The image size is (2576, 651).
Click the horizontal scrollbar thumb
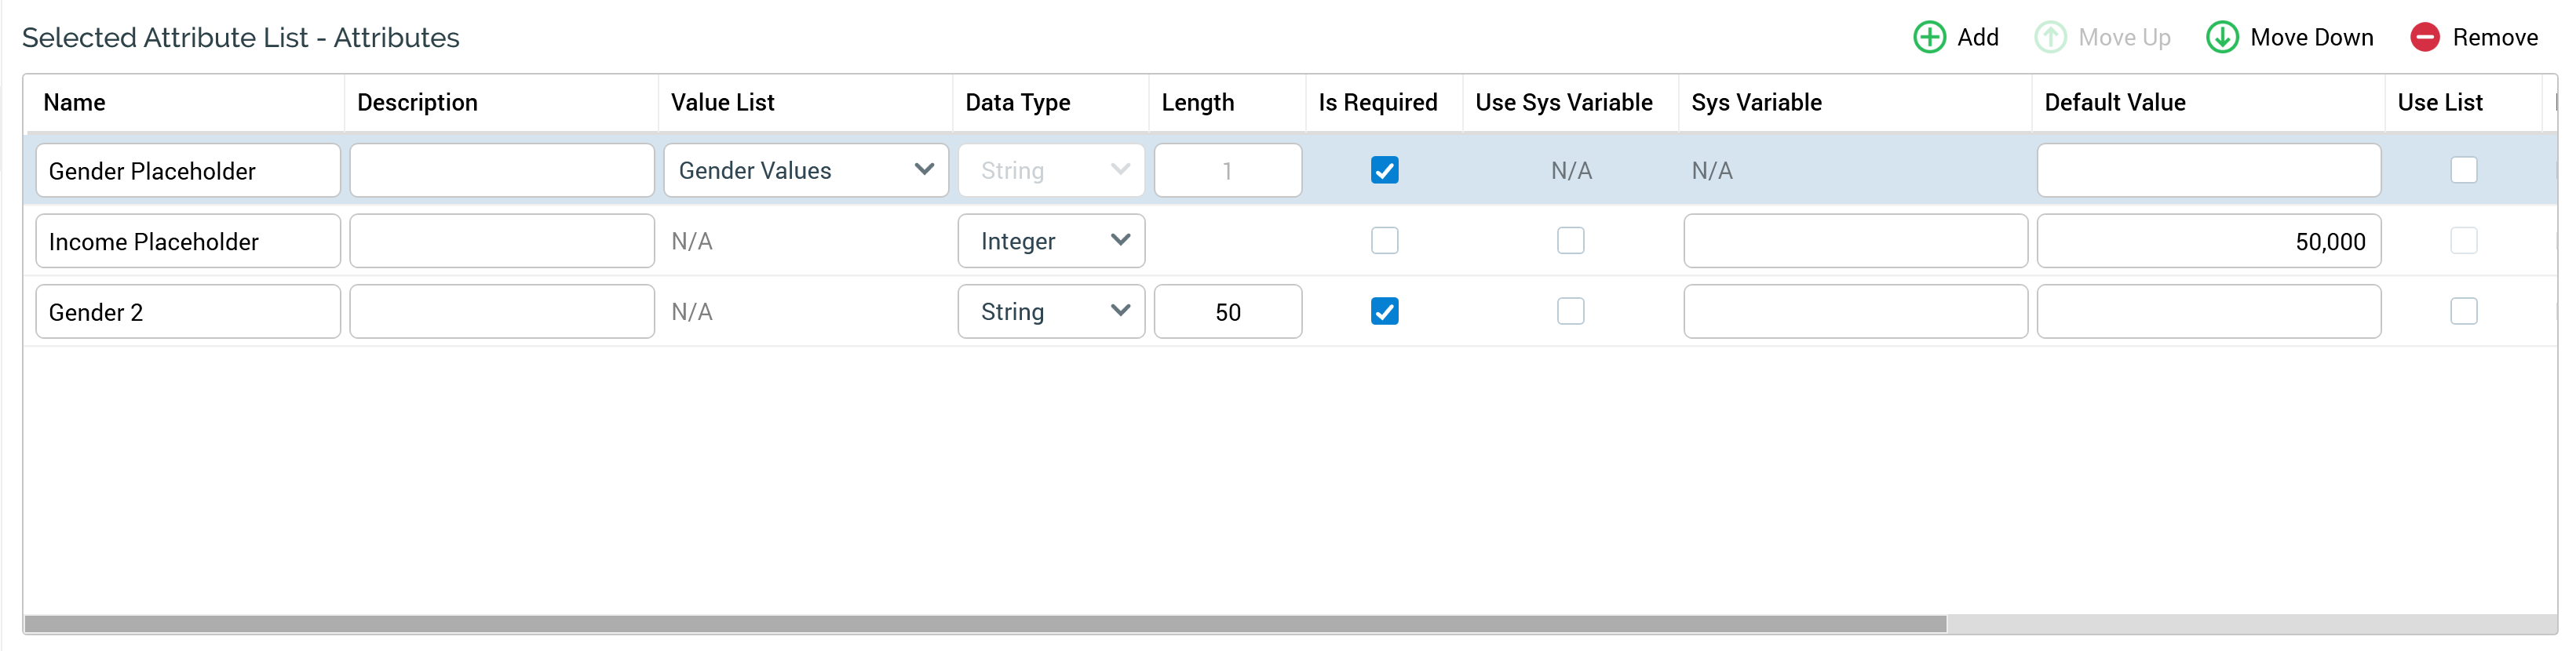click(985, 624)
